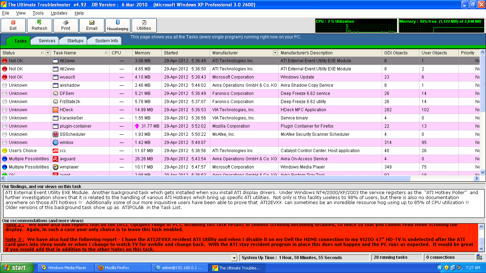Open the Email toolbar button

[91, 26]
